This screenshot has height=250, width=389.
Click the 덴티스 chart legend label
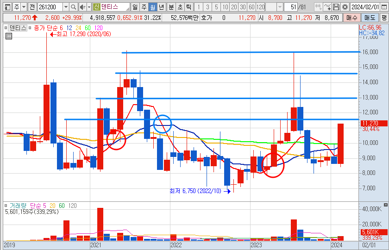18,28
